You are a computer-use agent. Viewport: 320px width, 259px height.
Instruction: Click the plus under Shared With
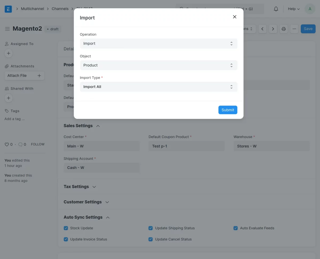9,98
